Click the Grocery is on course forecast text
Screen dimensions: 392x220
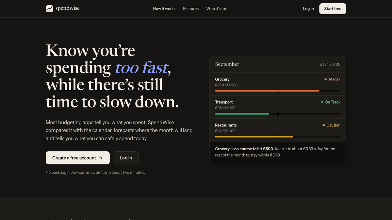[275, 152]
